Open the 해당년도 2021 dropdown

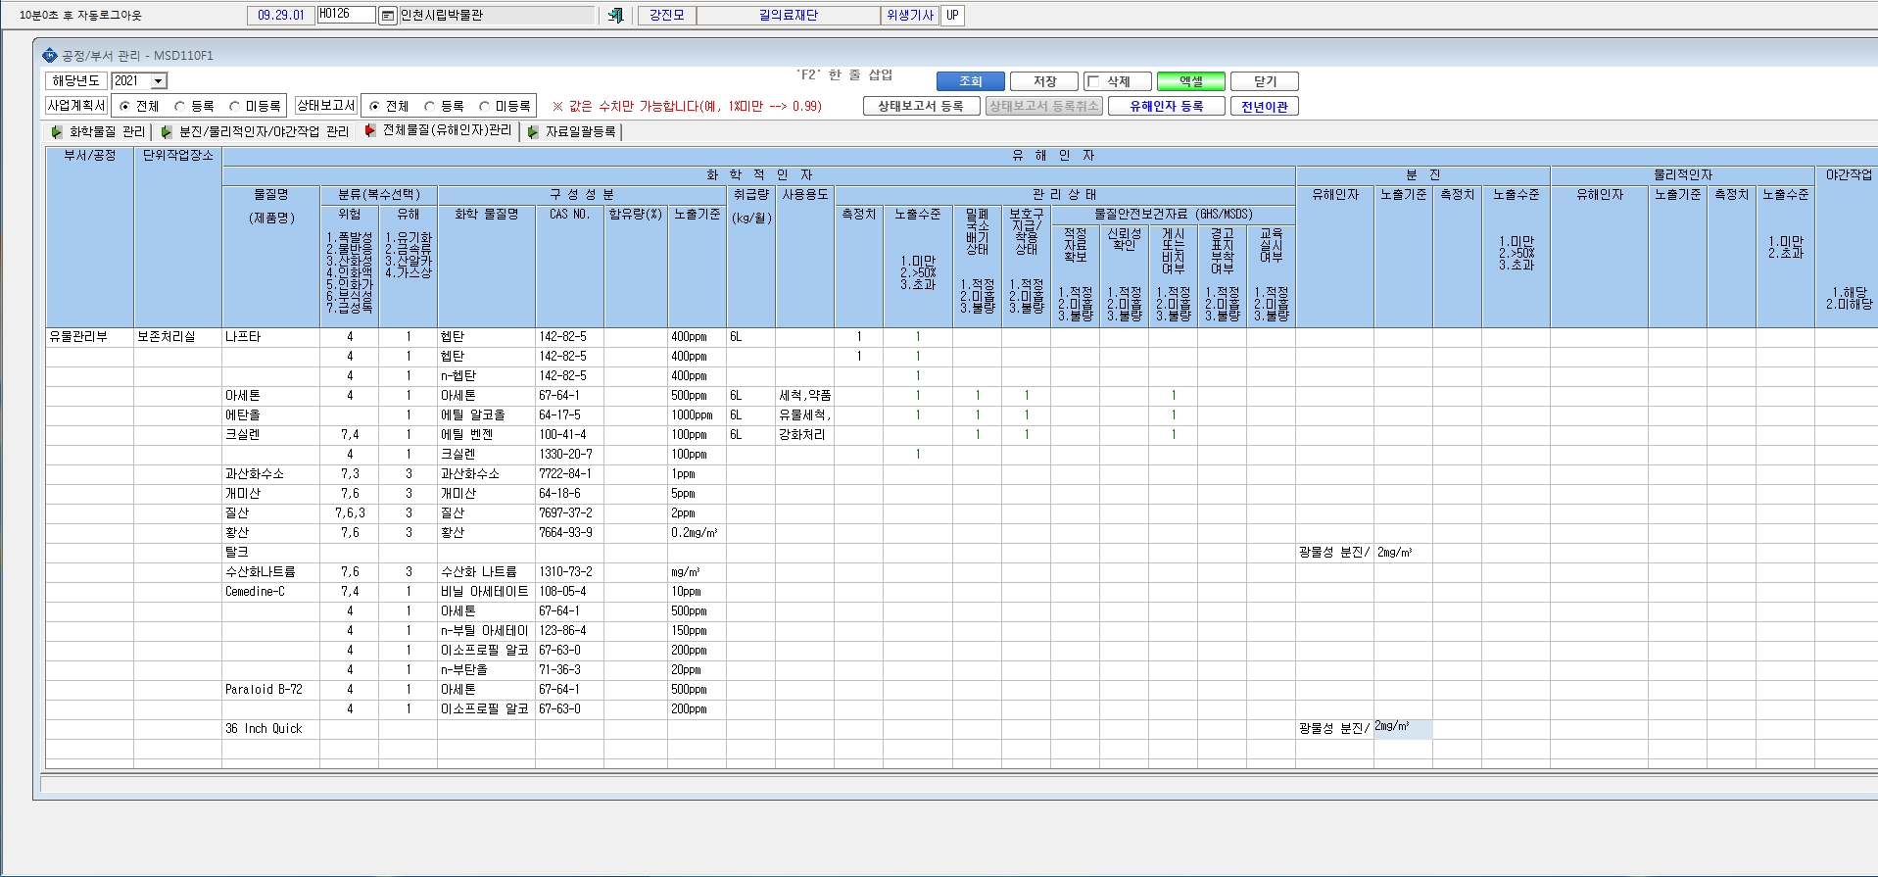[159, 81]
